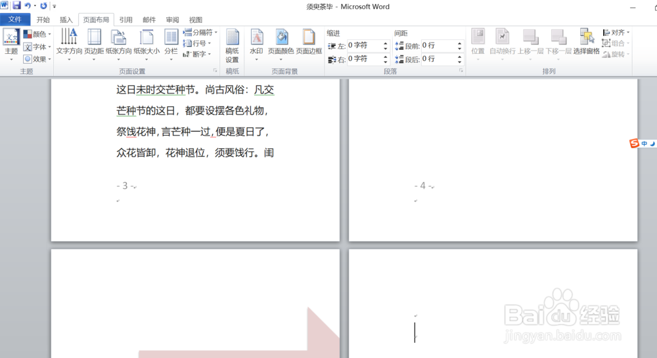Open the Line Numbers (行号) dropdown
This screenshot has width=657, height=358.
point(197,43)
